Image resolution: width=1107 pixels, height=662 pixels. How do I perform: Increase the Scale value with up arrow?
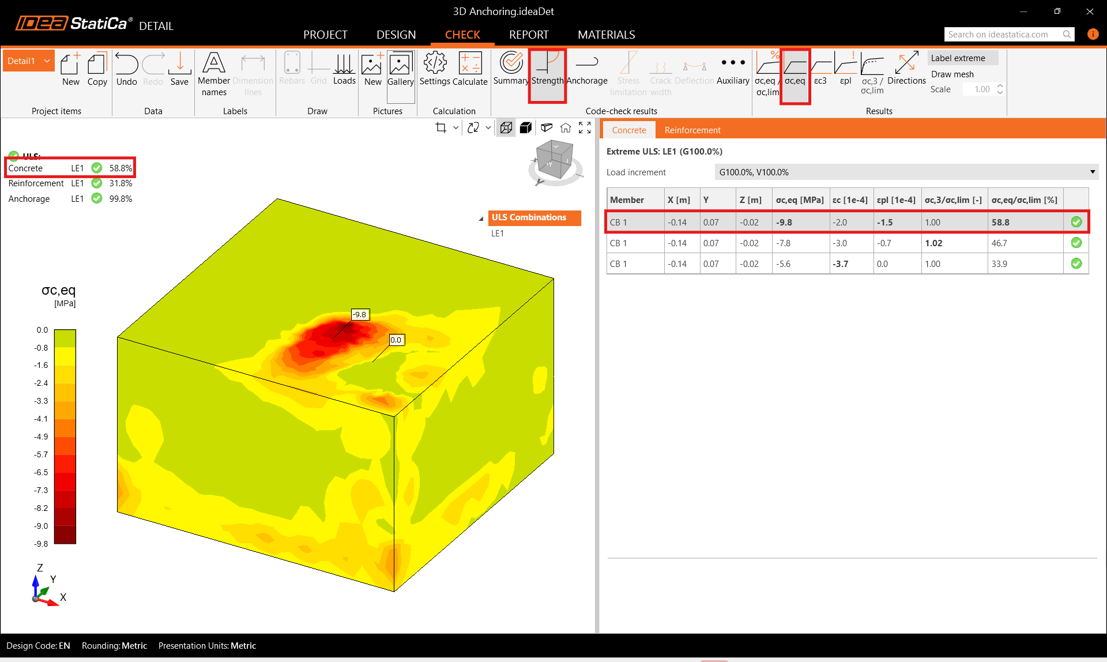pyautogui.click(x=1000, y=86)
